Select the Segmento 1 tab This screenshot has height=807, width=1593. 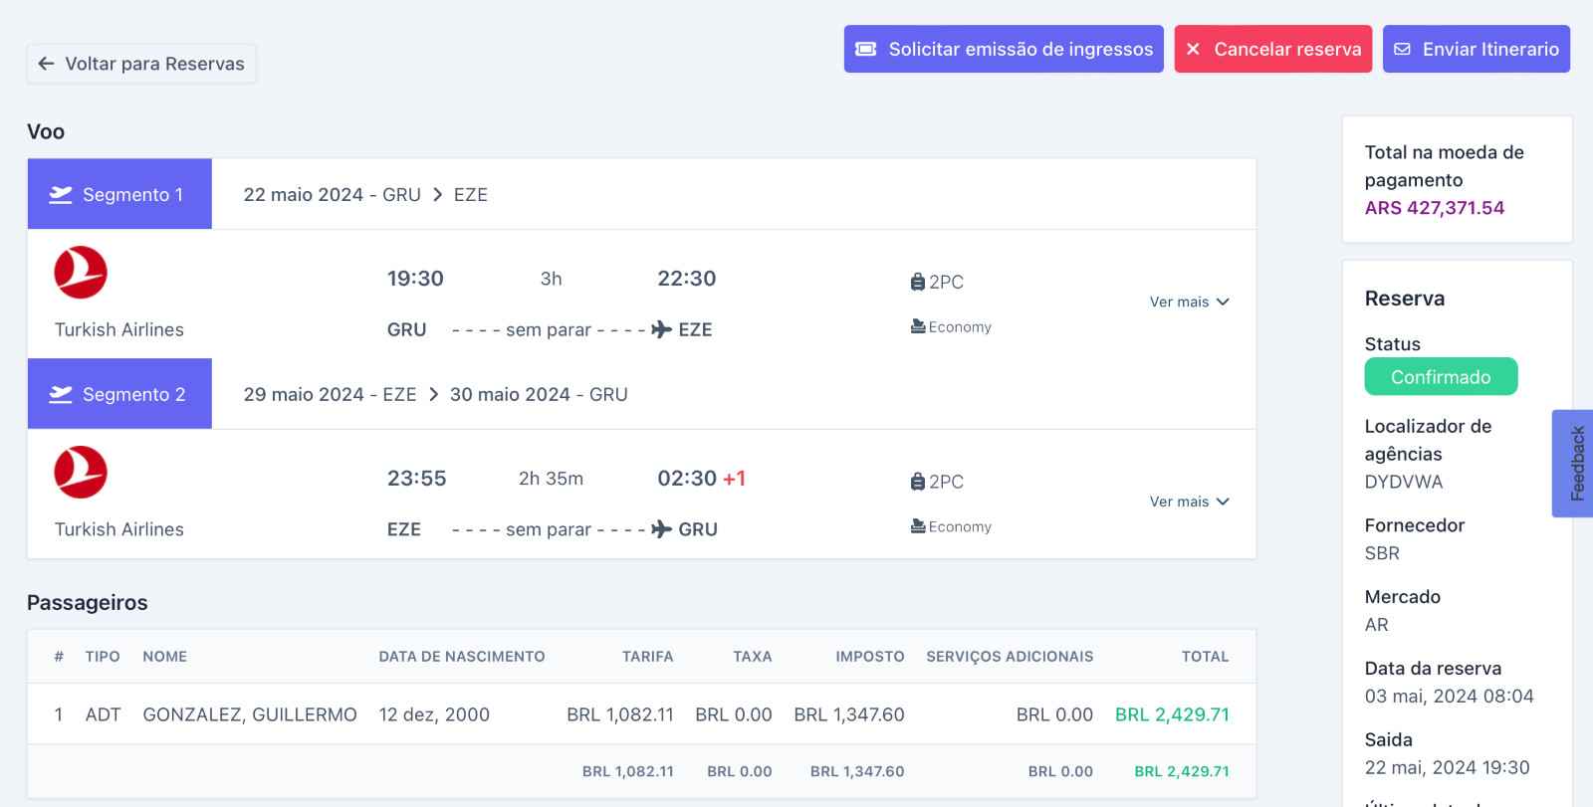click(x=119, y=195)
